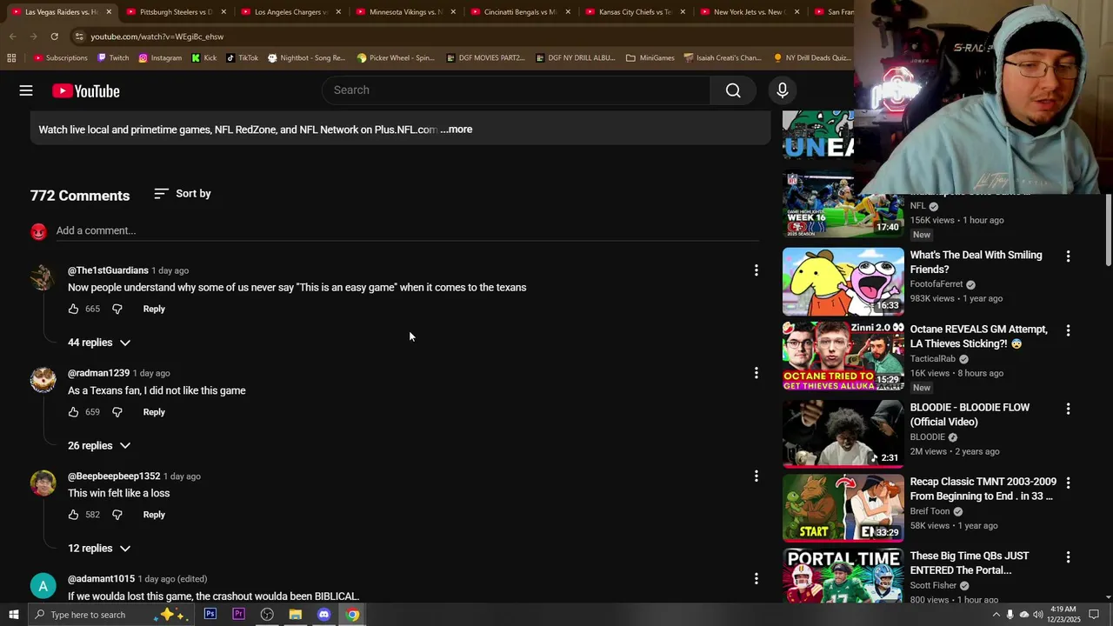The width and height of the screenshot is (1113, 626).
Task: Show hidden system tray icons
Action: tap(996, 615)
